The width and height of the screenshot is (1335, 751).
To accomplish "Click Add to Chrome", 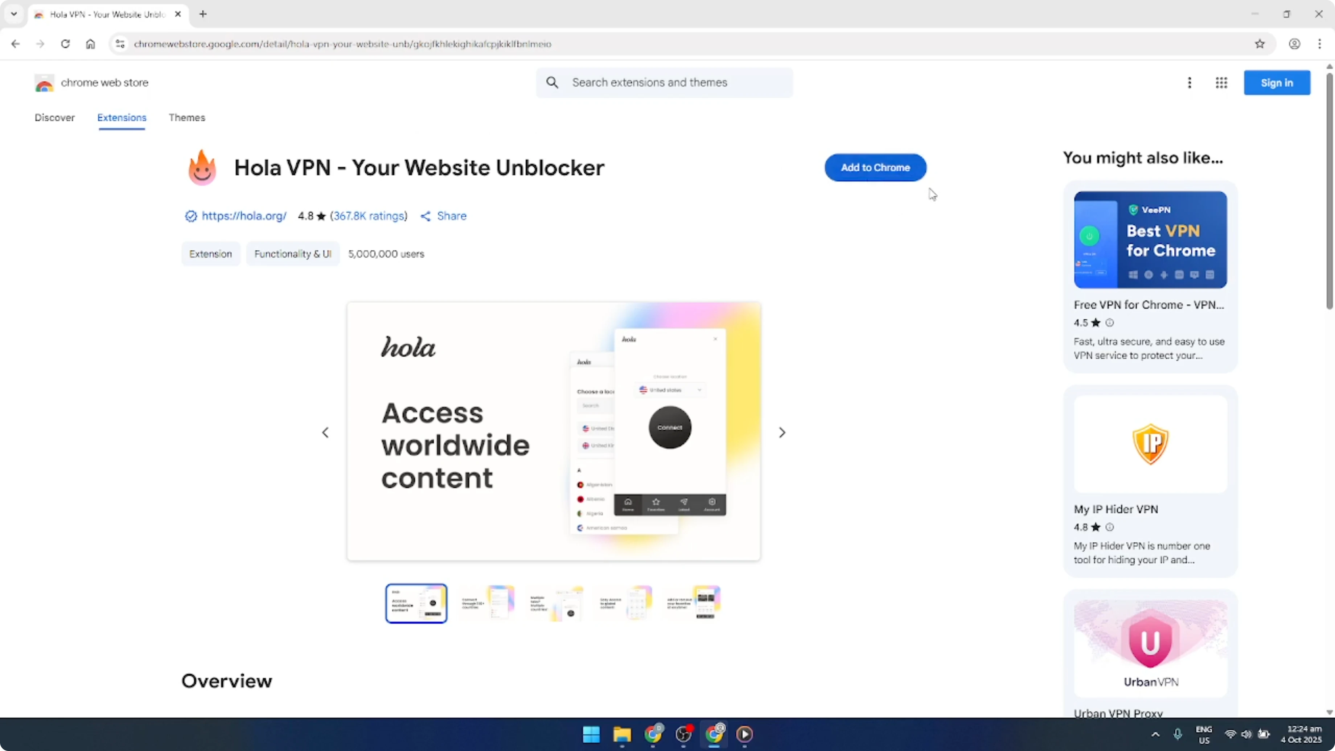I will point(875,167).
